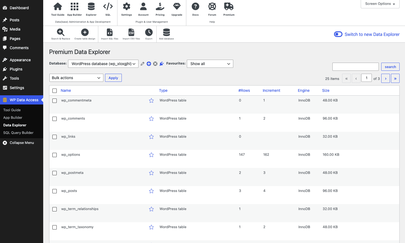Check the wp_postmeta row checkbox
This screenshot has height=243, width=405.
point(55,173)
